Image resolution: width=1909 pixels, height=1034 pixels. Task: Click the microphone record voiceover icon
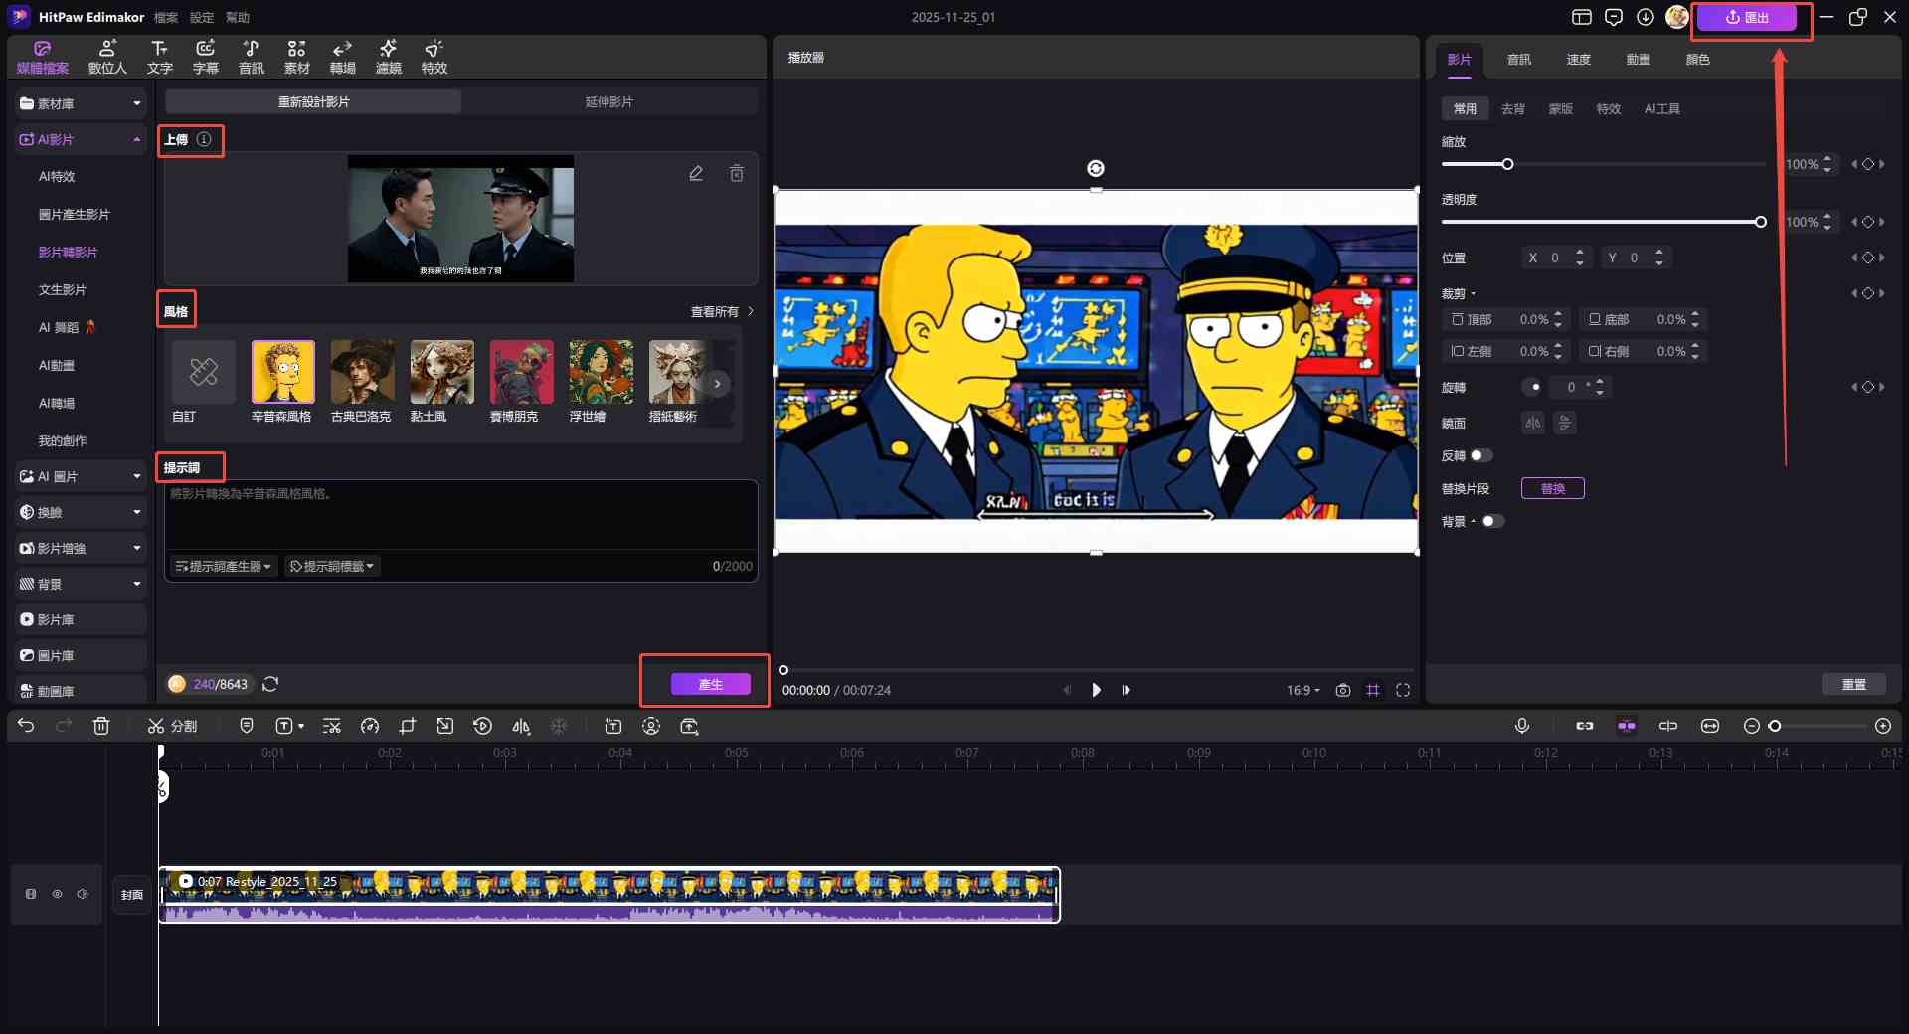point(1521,727)
